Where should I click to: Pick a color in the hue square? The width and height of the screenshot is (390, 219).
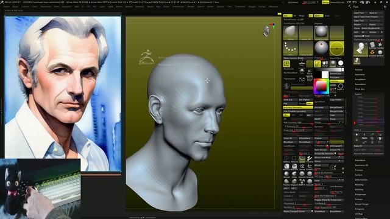[x=321, y=86]
